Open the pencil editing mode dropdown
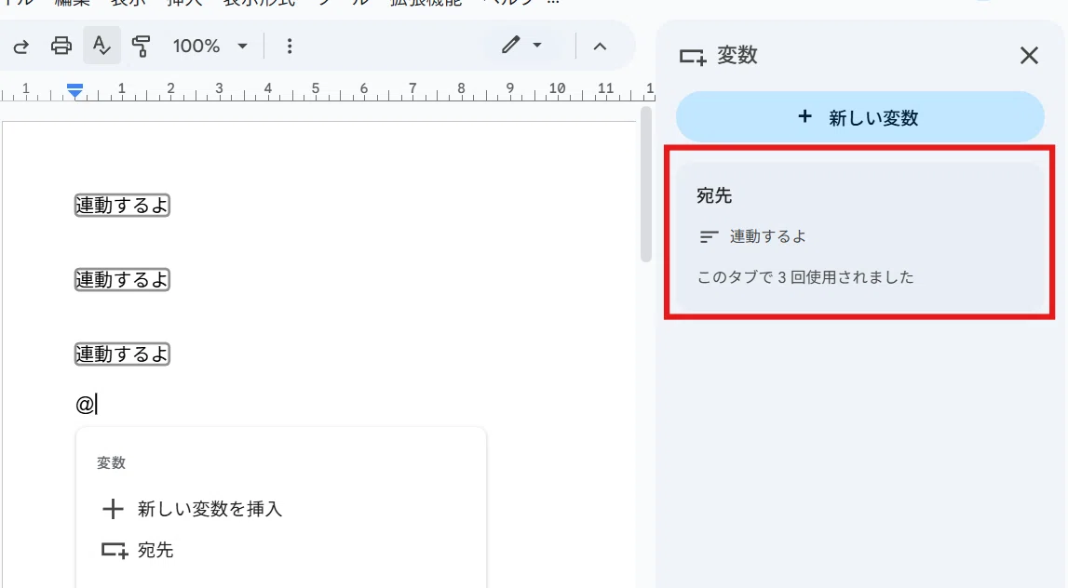Screen dimensions: 1068x588 pyautogui.click(x=521, y=46)
